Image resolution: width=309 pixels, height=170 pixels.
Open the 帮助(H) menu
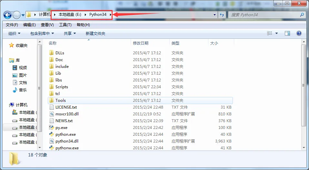(x=83, y=25)
